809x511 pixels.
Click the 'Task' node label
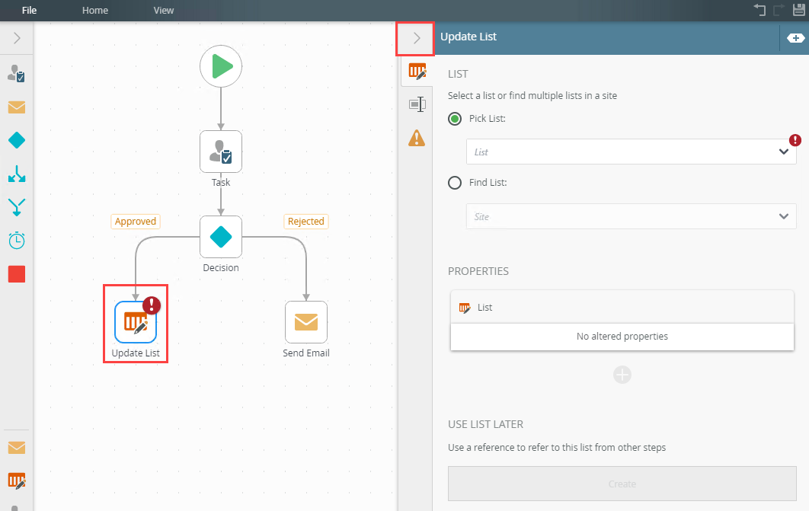point(221,183)
